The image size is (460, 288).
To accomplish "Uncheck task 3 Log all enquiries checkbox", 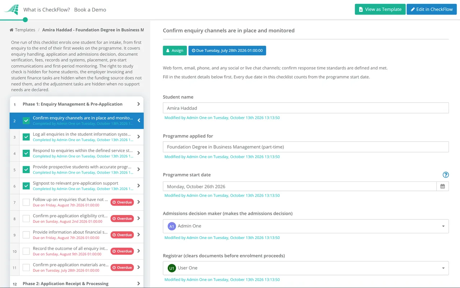I will 26,137.
